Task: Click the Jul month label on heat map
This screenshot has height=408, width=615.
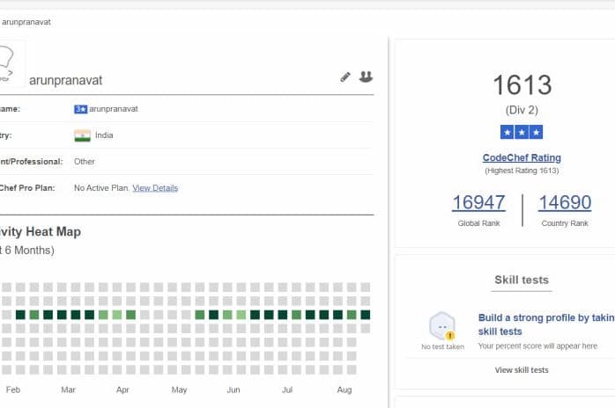Action: [287, 390]
